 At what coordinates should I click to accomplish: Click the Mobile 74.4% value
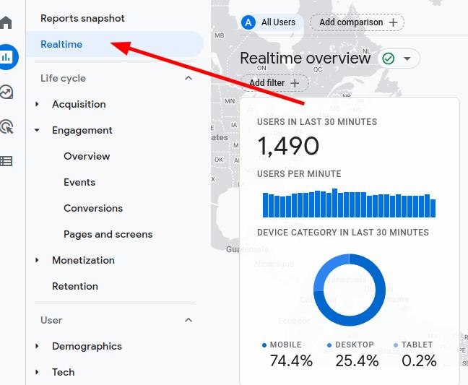[x=291, y=360]
